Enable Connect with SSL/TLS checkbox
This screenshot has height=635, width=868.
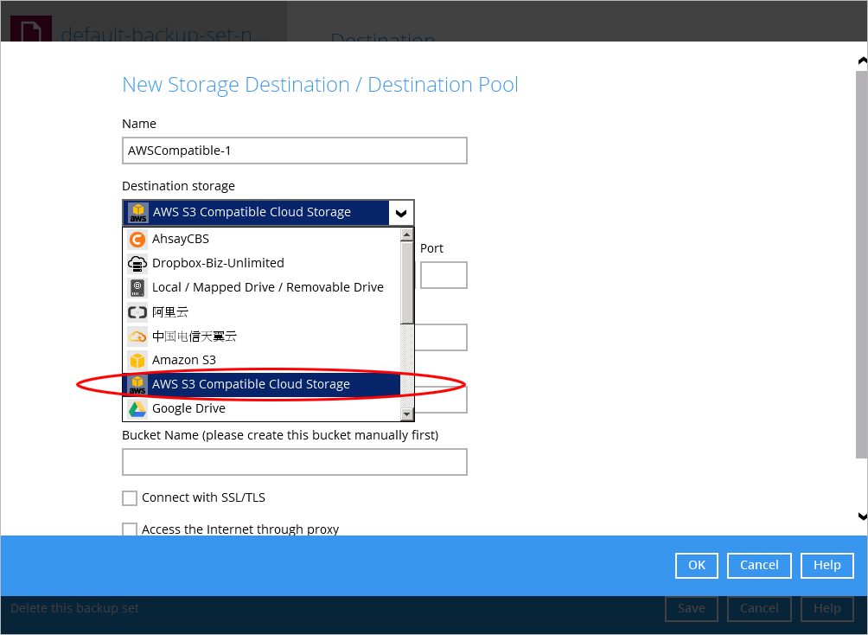pyautogui.click(x=130, y=498)
